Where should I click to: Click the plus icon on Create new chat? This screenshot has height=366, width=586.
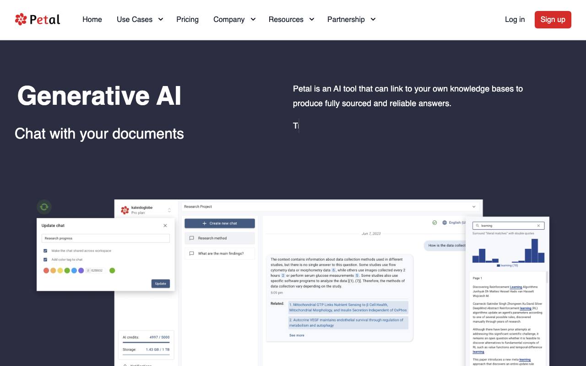coord(205,223)
